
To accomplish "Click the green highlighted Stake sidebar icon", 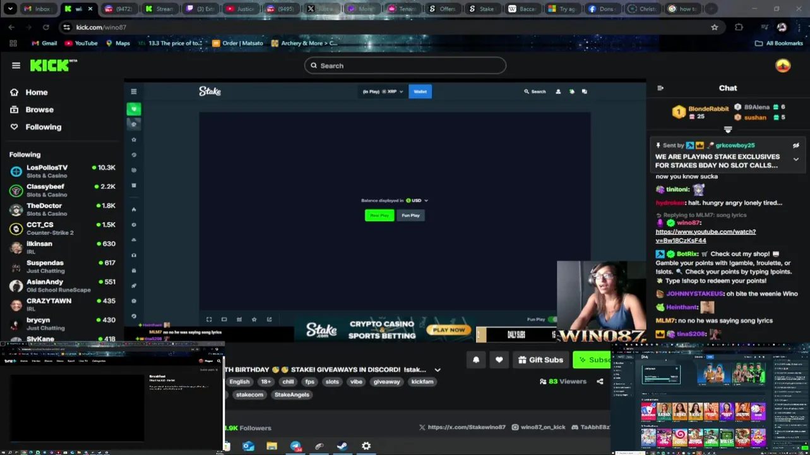I will click(134, 109).
